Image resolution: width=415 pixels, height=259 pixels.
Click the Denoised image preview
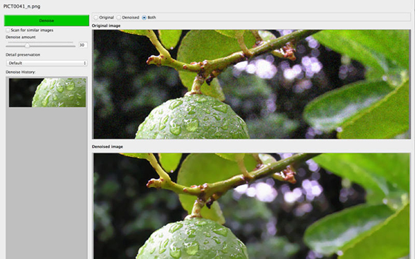coord(251,206)
